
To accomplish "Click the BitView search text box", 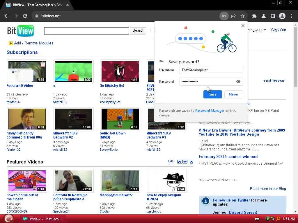I will click(86, 31).
